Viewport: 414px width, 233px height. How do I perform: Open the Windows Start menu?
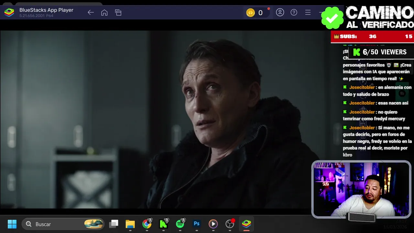tap(12, 224)
